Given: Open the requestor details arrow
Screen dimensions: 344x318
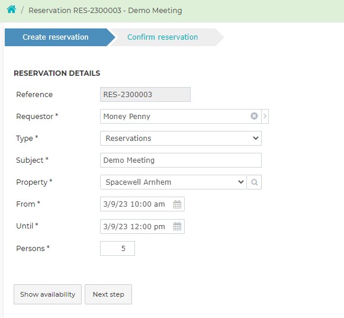Looking at the screenshot, I should 265,116.
